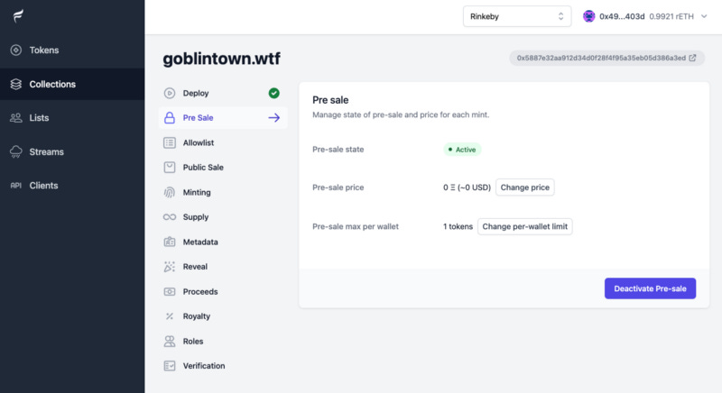This screenshot has width=722, height=393.
Task: Click the wallet avatar icon
Action: coord(589,16)
